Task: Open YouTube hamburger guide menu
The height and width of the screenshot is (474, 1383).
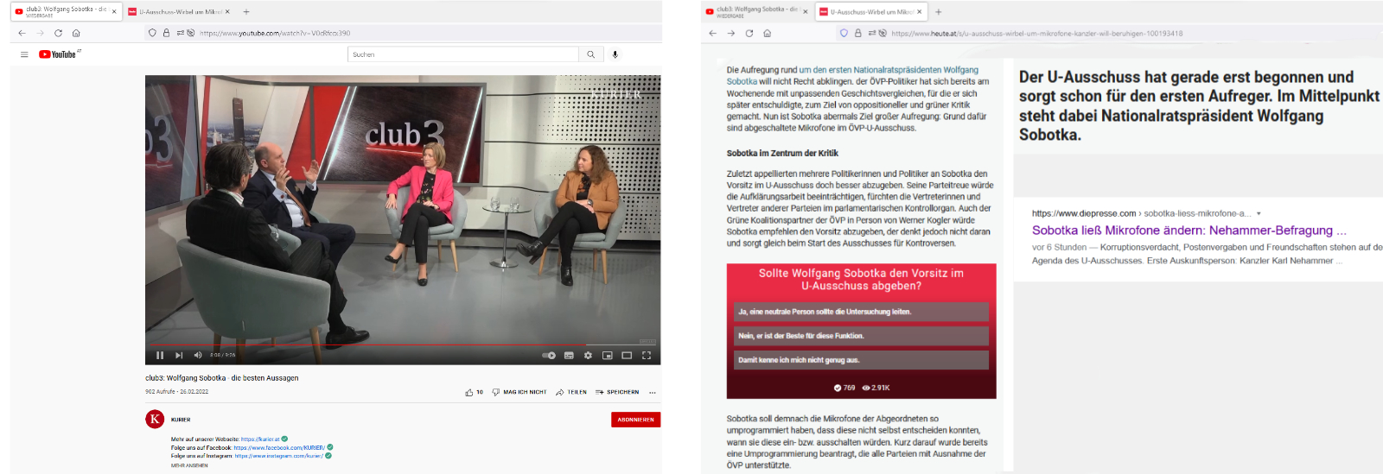Action: (24, 54)
